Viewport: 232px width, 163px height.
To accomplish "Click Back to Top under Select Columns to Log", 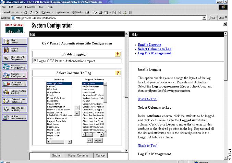I will (147, 146).
